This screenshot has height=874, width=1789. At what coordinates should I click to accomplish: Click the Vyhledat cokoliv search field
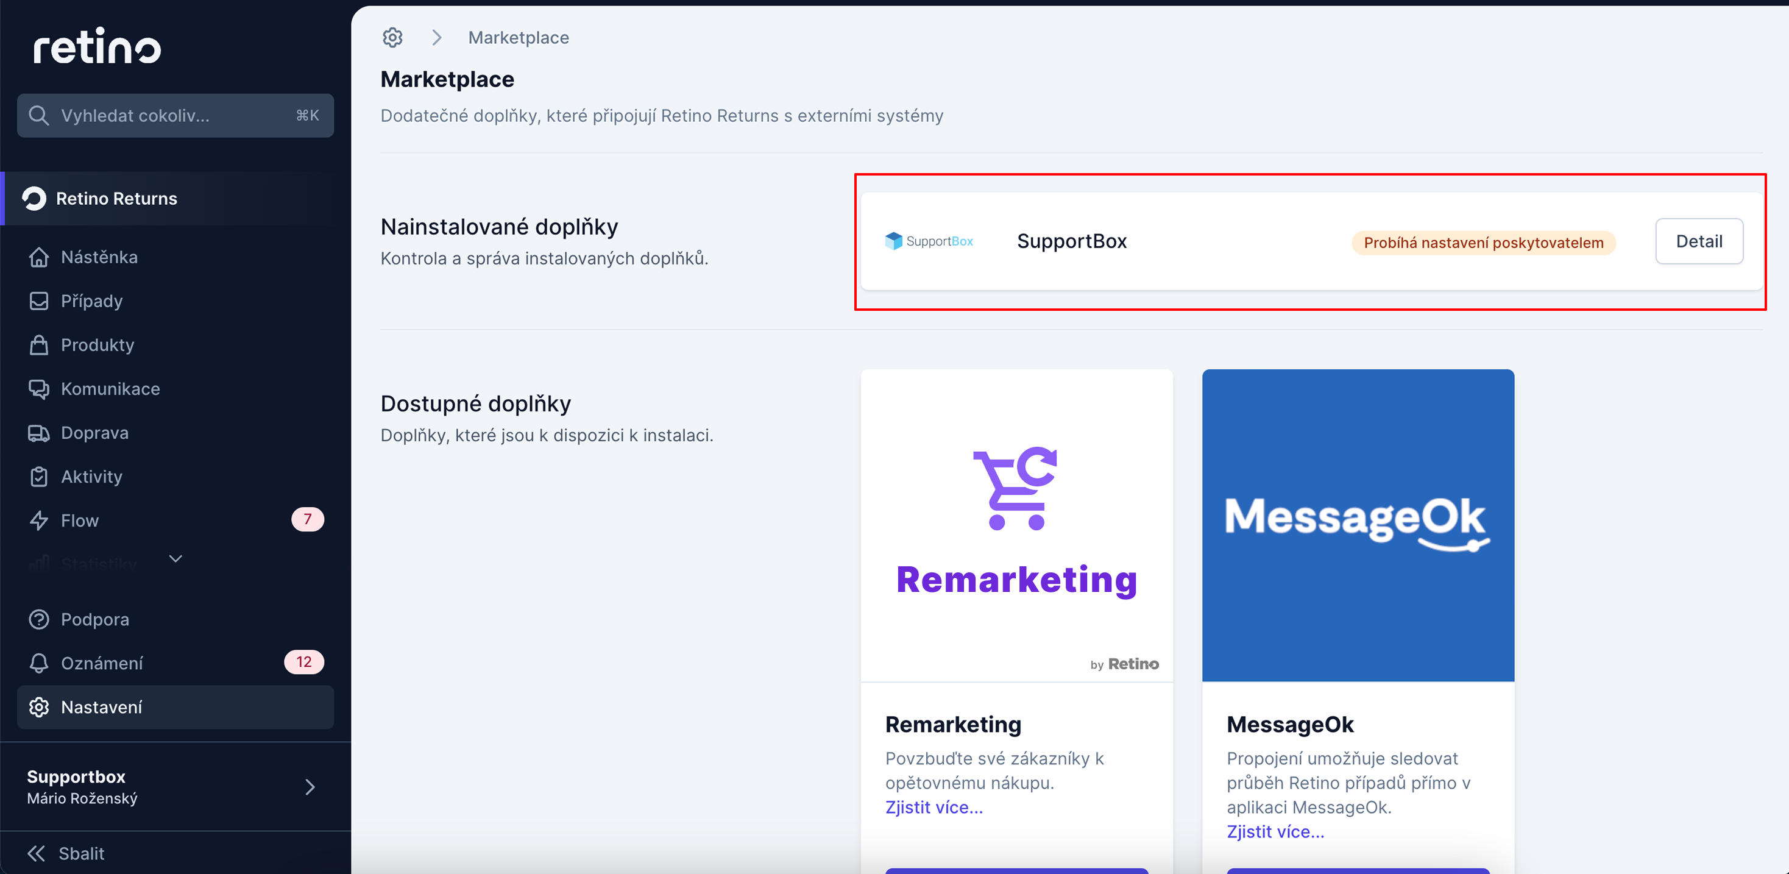175,115
